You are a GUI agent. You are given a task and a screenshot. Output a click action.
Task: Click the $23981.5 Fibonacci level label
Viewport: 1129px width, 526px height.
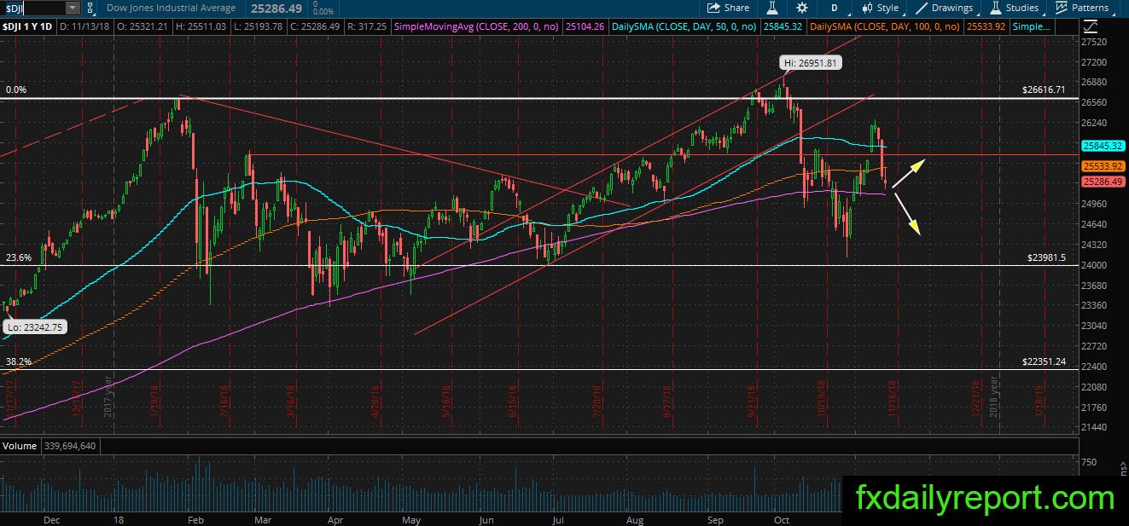tap(1046, 256)
